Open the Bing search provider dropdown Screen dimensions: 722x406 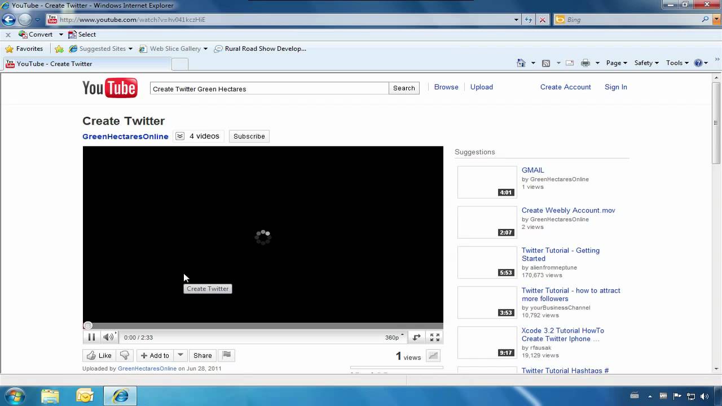pos(715,20)
